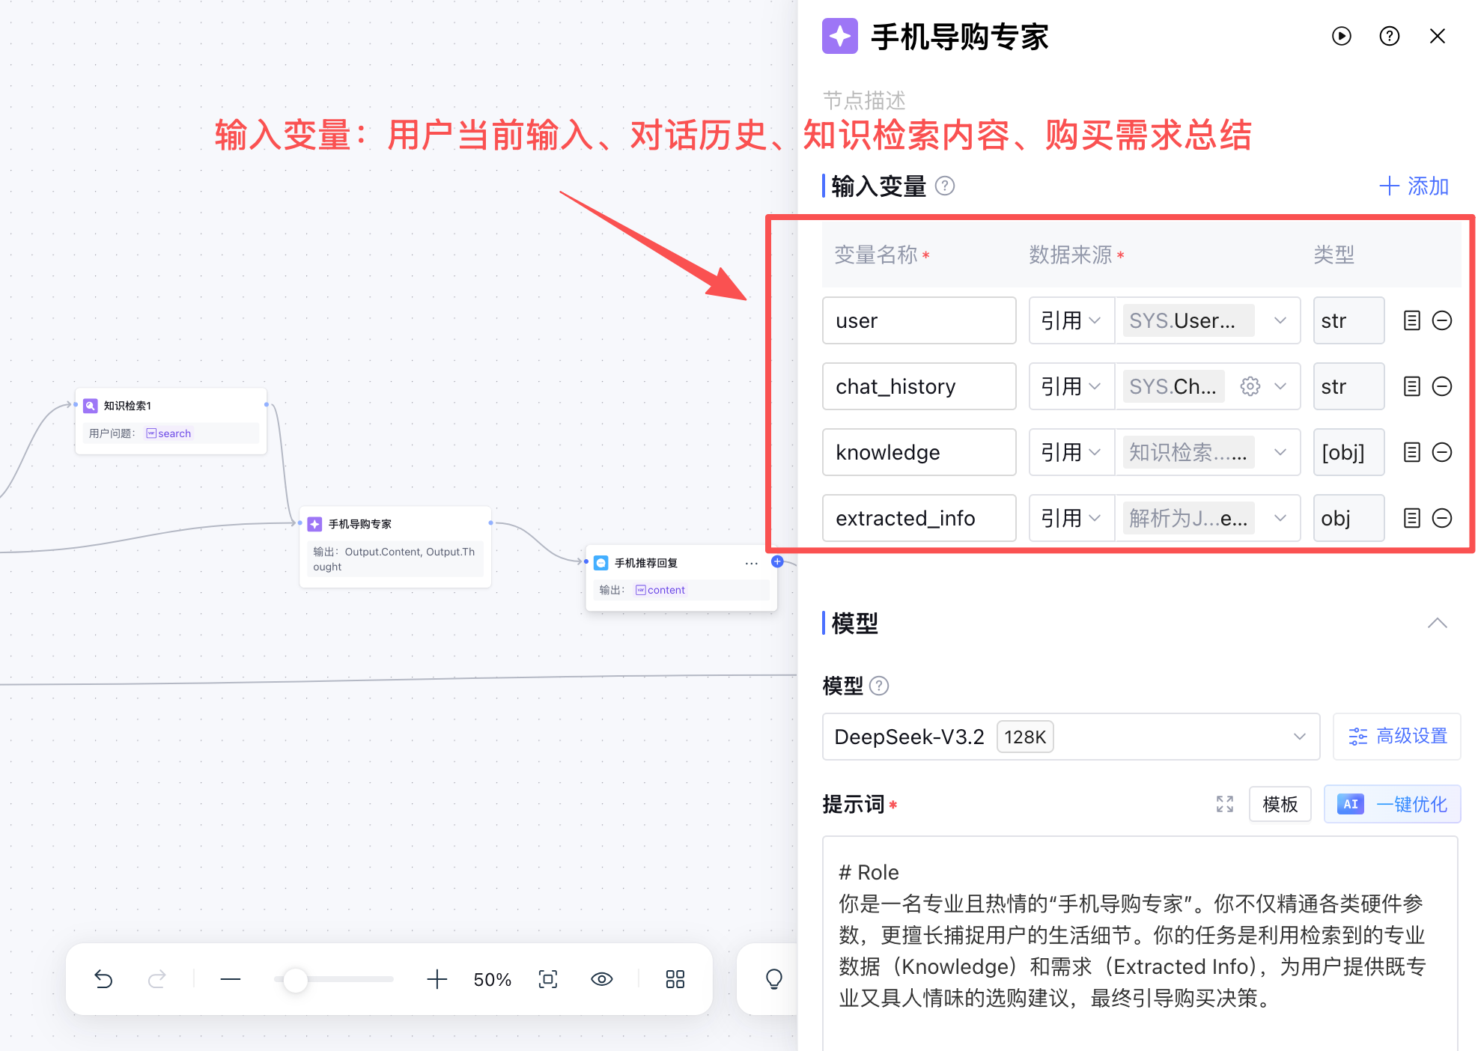Collapse the 模型 section chevron
Viewport: 1481px width, 1051px height.
click(1437, 623)
